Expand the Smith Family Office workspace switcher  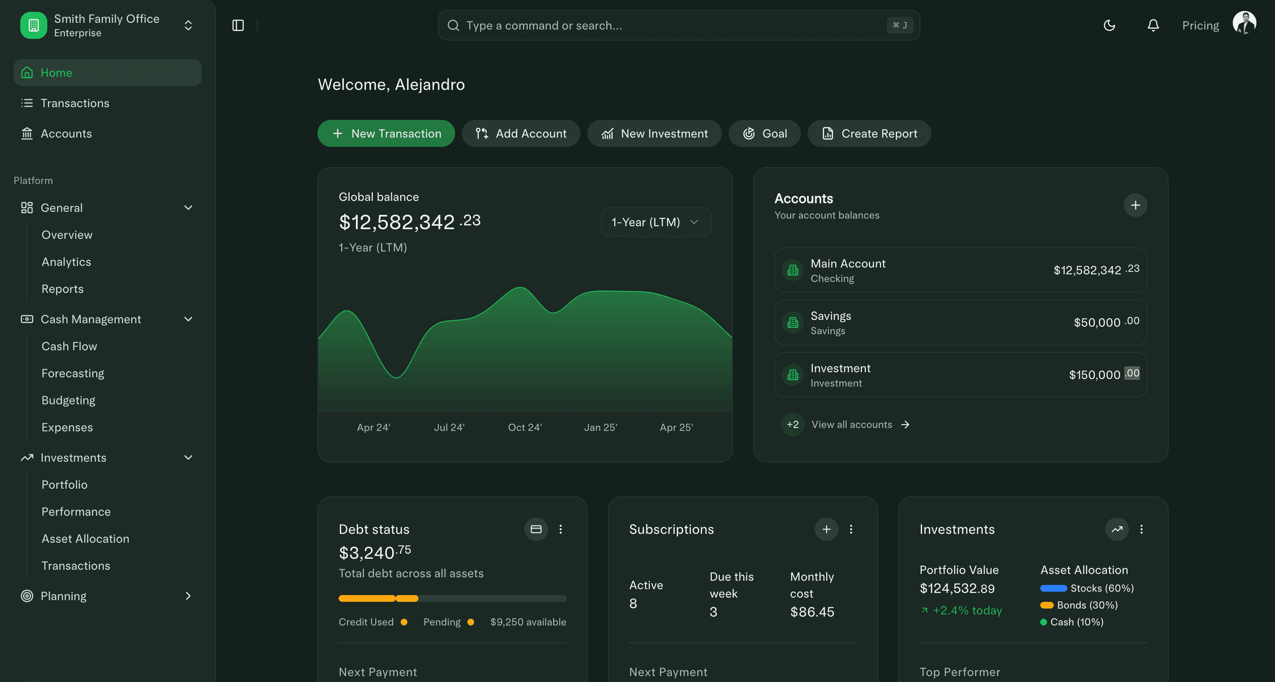pos(188,25)
